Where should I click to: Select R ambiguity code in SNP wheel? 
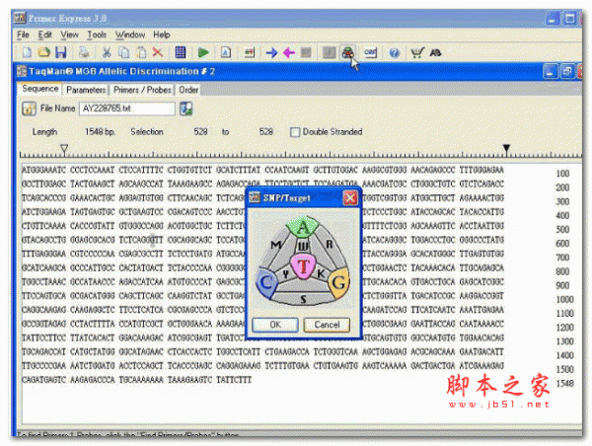330,245
